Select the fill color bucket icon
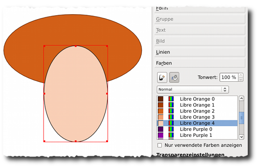The image size is (258, 168). coord(174,77)
